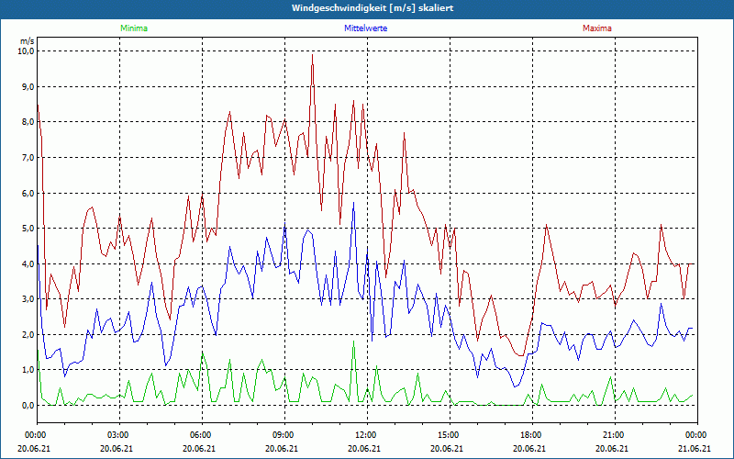
Task: Select the red Maxima legend label
Action: tap(596, 28)
